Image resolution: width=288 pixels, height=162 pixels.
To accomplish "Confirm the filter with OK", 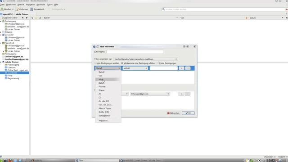I will (x=188, y=113).
